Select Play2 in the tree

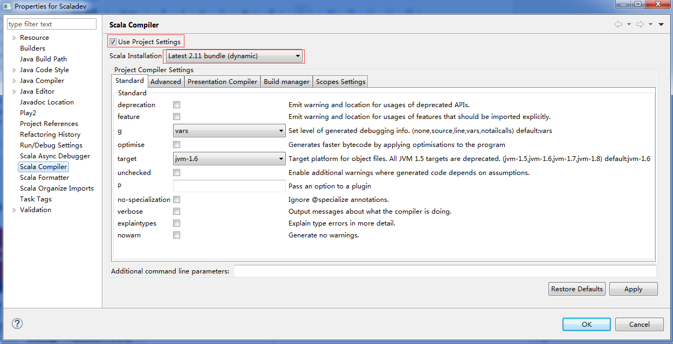pyautogui.click(x=28, y=113)
